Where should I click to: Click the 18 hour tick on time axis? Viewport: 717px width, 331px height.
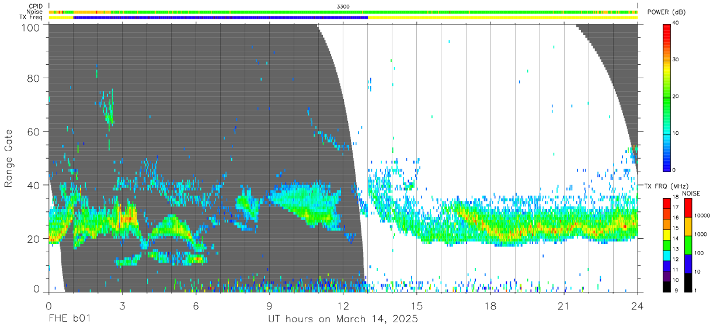pyautogui.click(x=490, y=305)
